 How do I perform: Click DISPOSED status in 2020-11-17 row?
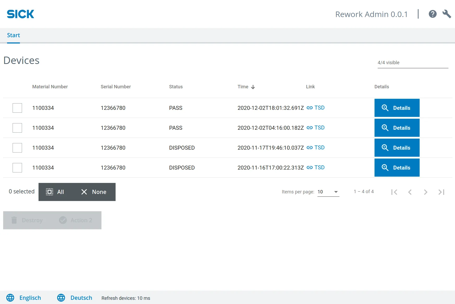[x=182, y=148]
